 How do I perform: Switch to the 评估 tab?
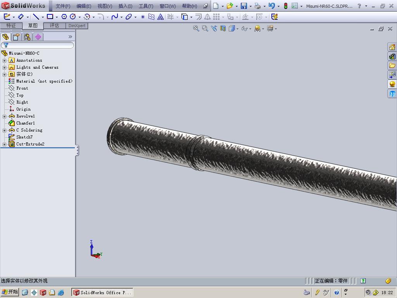tap(54, 26)
